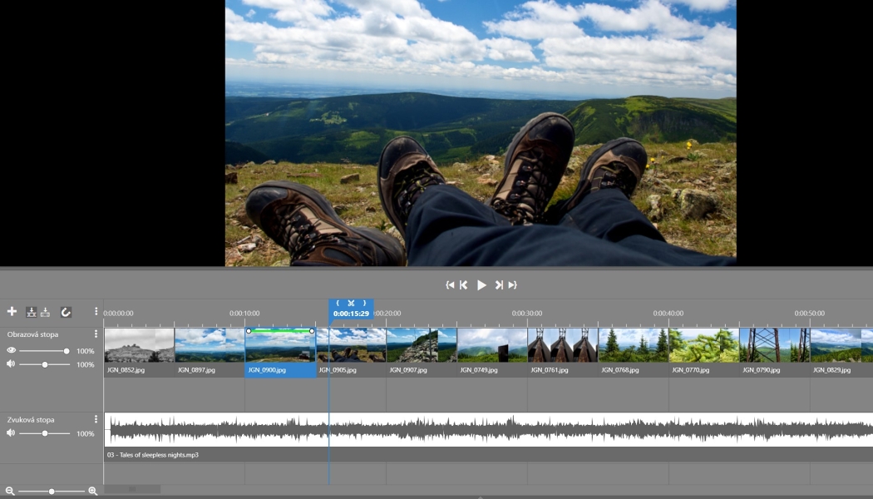Split clip with the scissors icon
Viewport: 873px width, 499px height.
(x=352, y=303)
